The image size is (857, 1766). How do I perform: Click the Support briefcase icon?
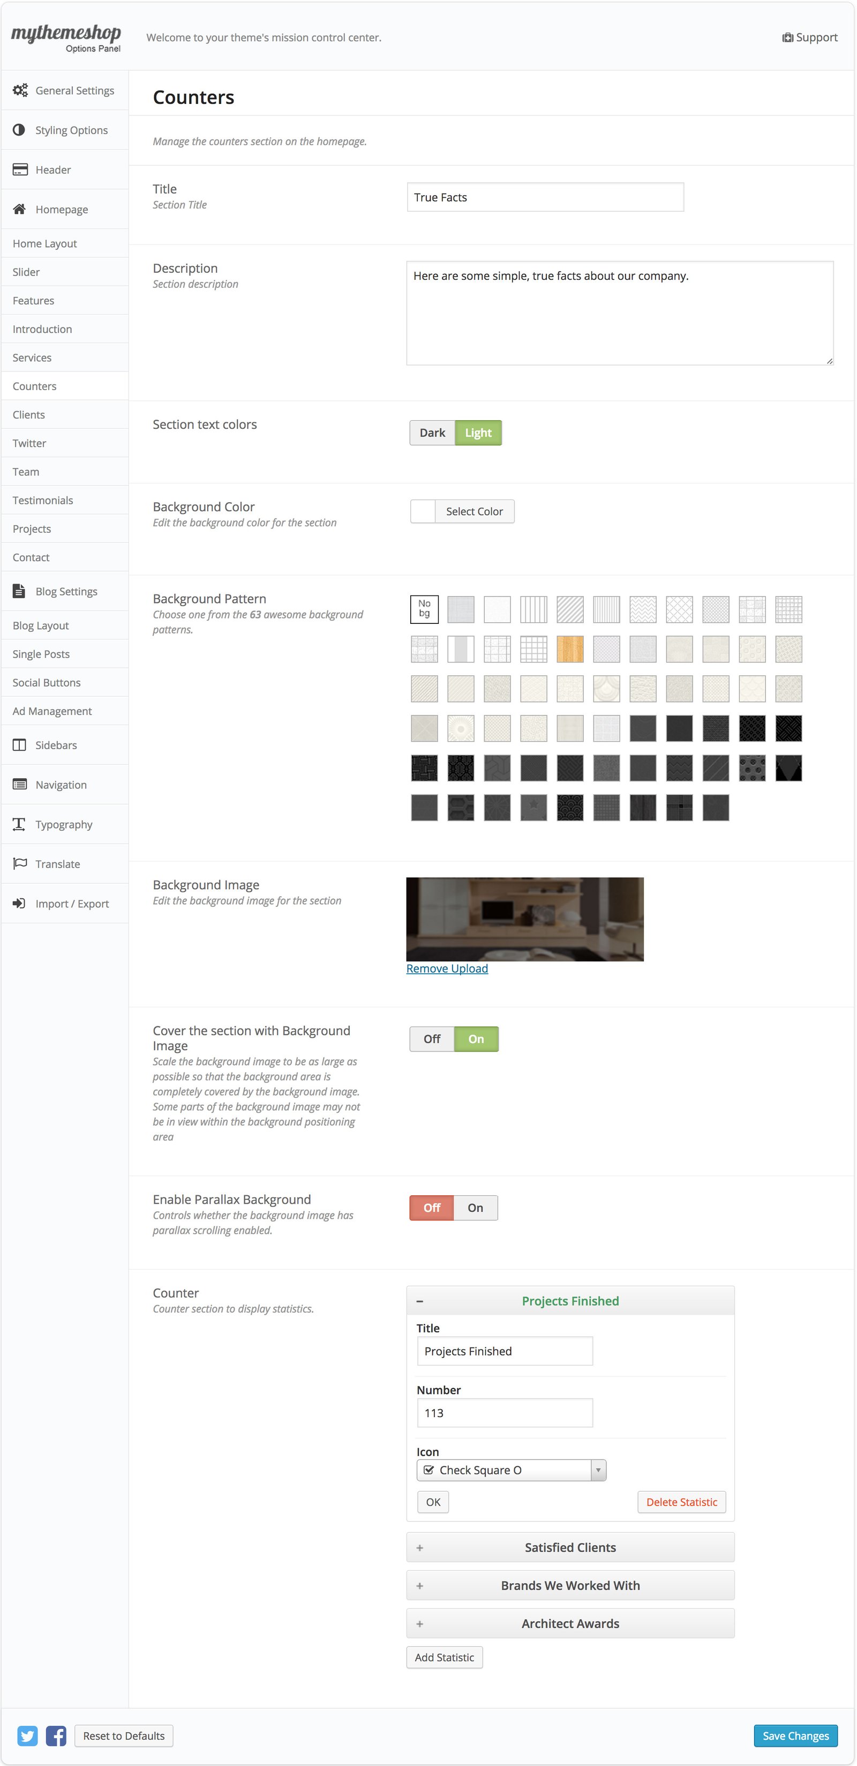787,38
